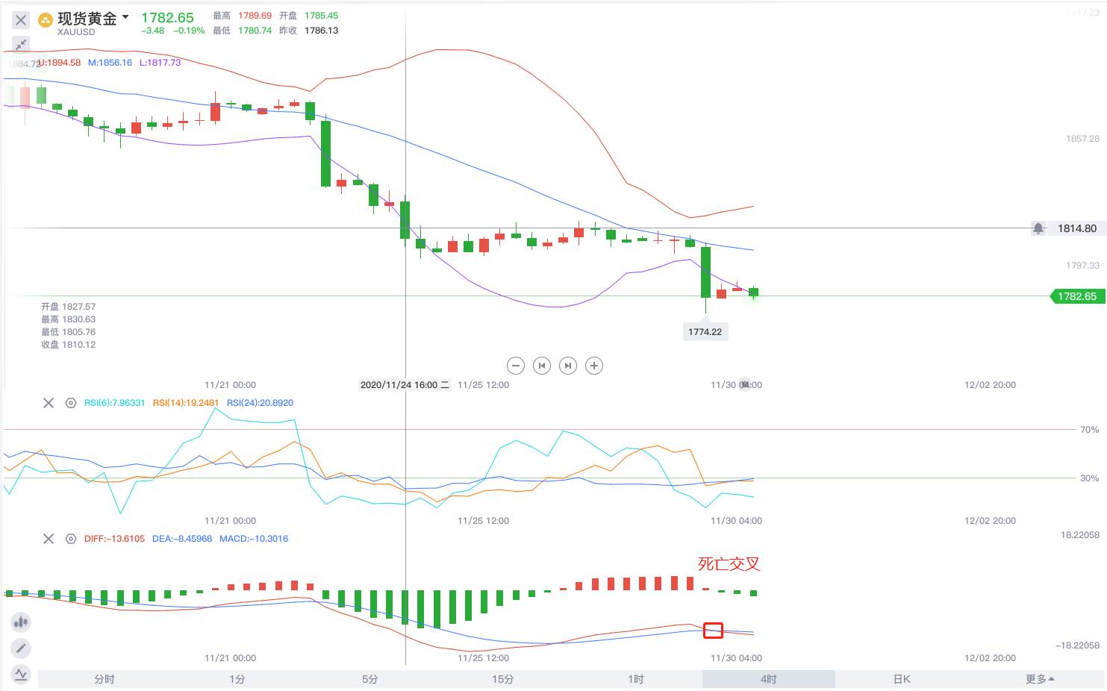The height and width of the screenshot is (691, 1107).
Task: Open the candlestick chart type icon
Action: pos(21,622)
